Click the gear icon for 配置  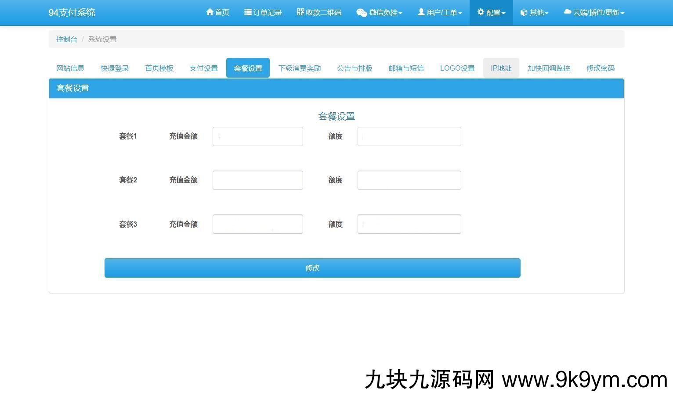click(481, 12)
